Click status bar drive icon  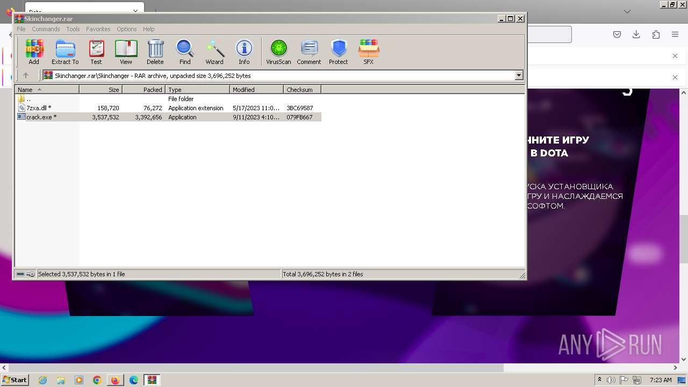20,274
